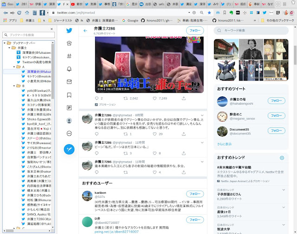Follow the D弁 account

tap(195, 220)
